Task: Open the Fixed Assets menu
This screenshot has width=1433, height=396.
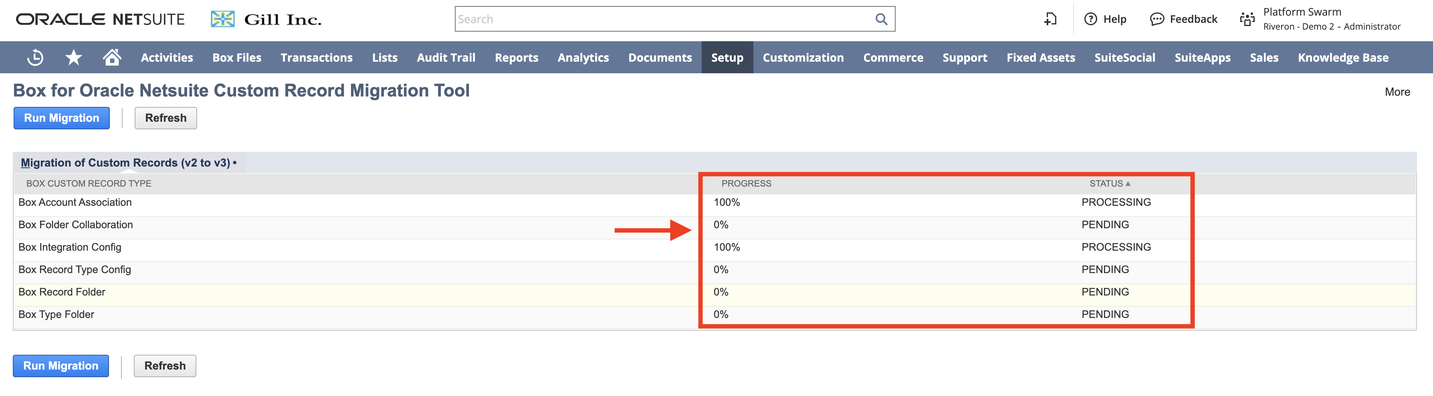Action: 1040,57
